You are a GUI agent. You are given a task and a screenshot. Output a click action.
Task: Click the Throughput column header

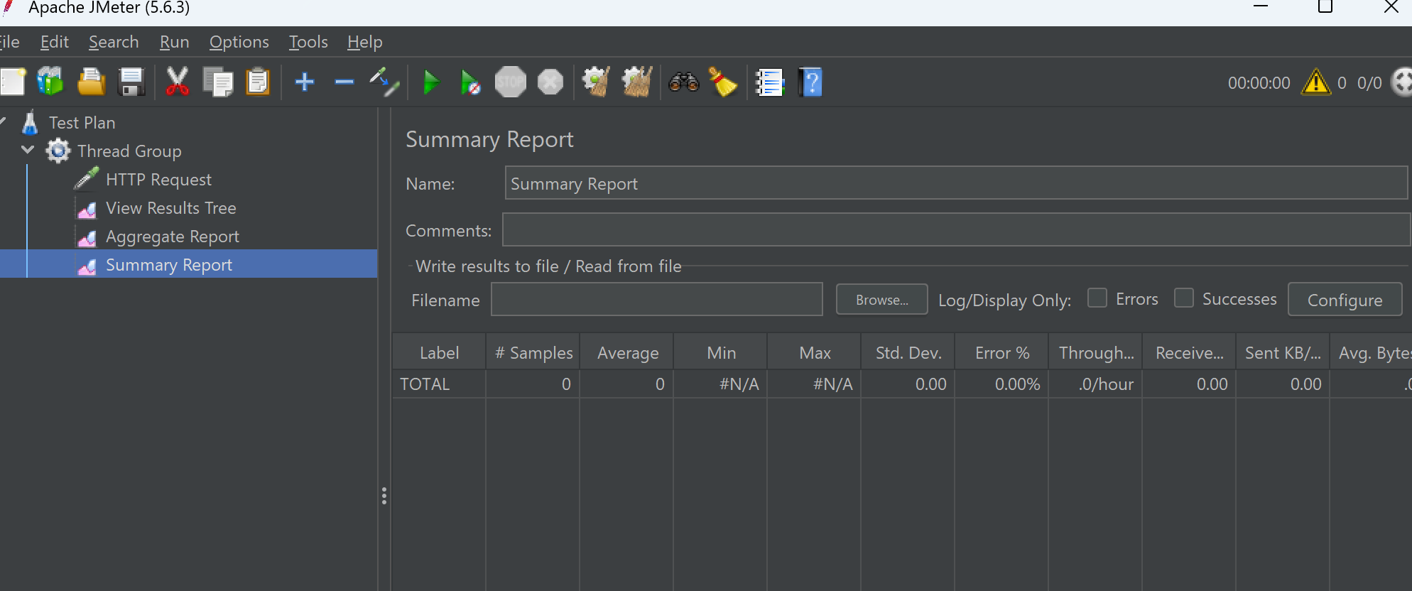pos(1096,352)
